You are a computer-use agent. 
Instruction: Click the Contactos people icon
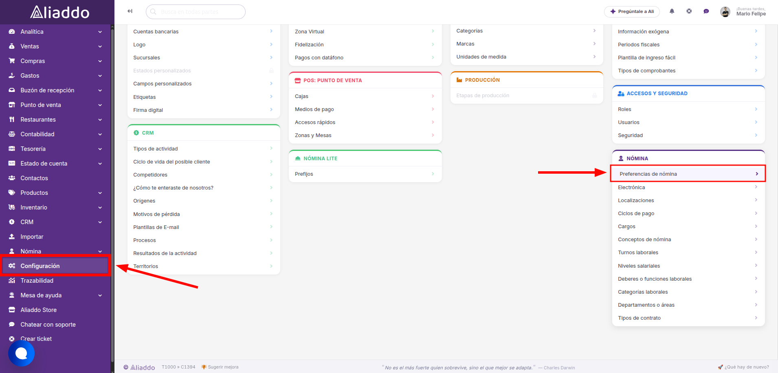coord(12,178)
